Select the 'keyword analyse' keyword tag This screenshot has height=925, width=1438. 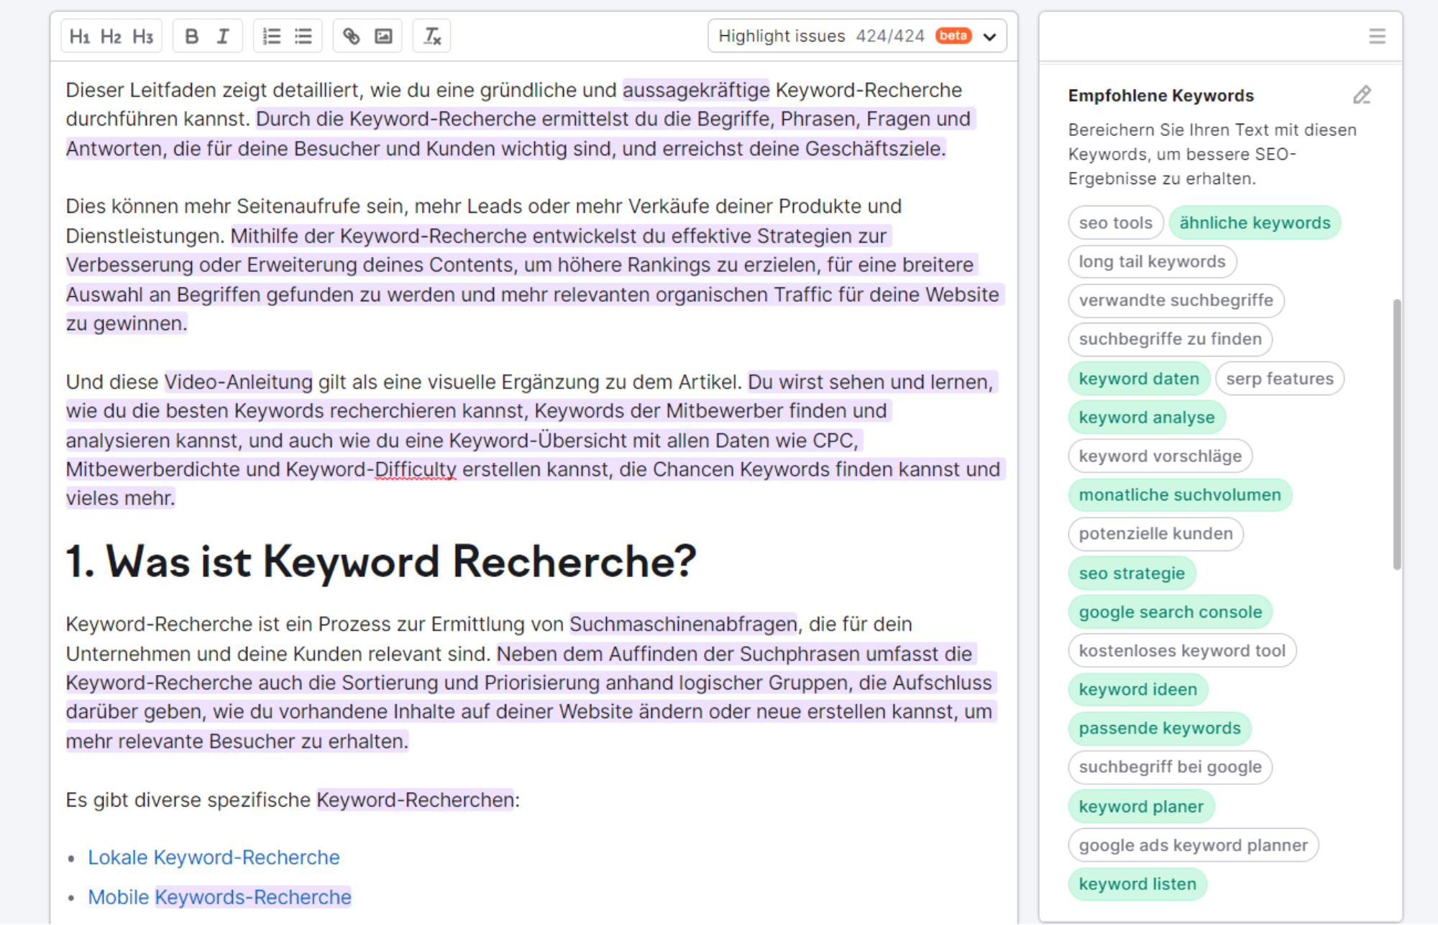1145,416
